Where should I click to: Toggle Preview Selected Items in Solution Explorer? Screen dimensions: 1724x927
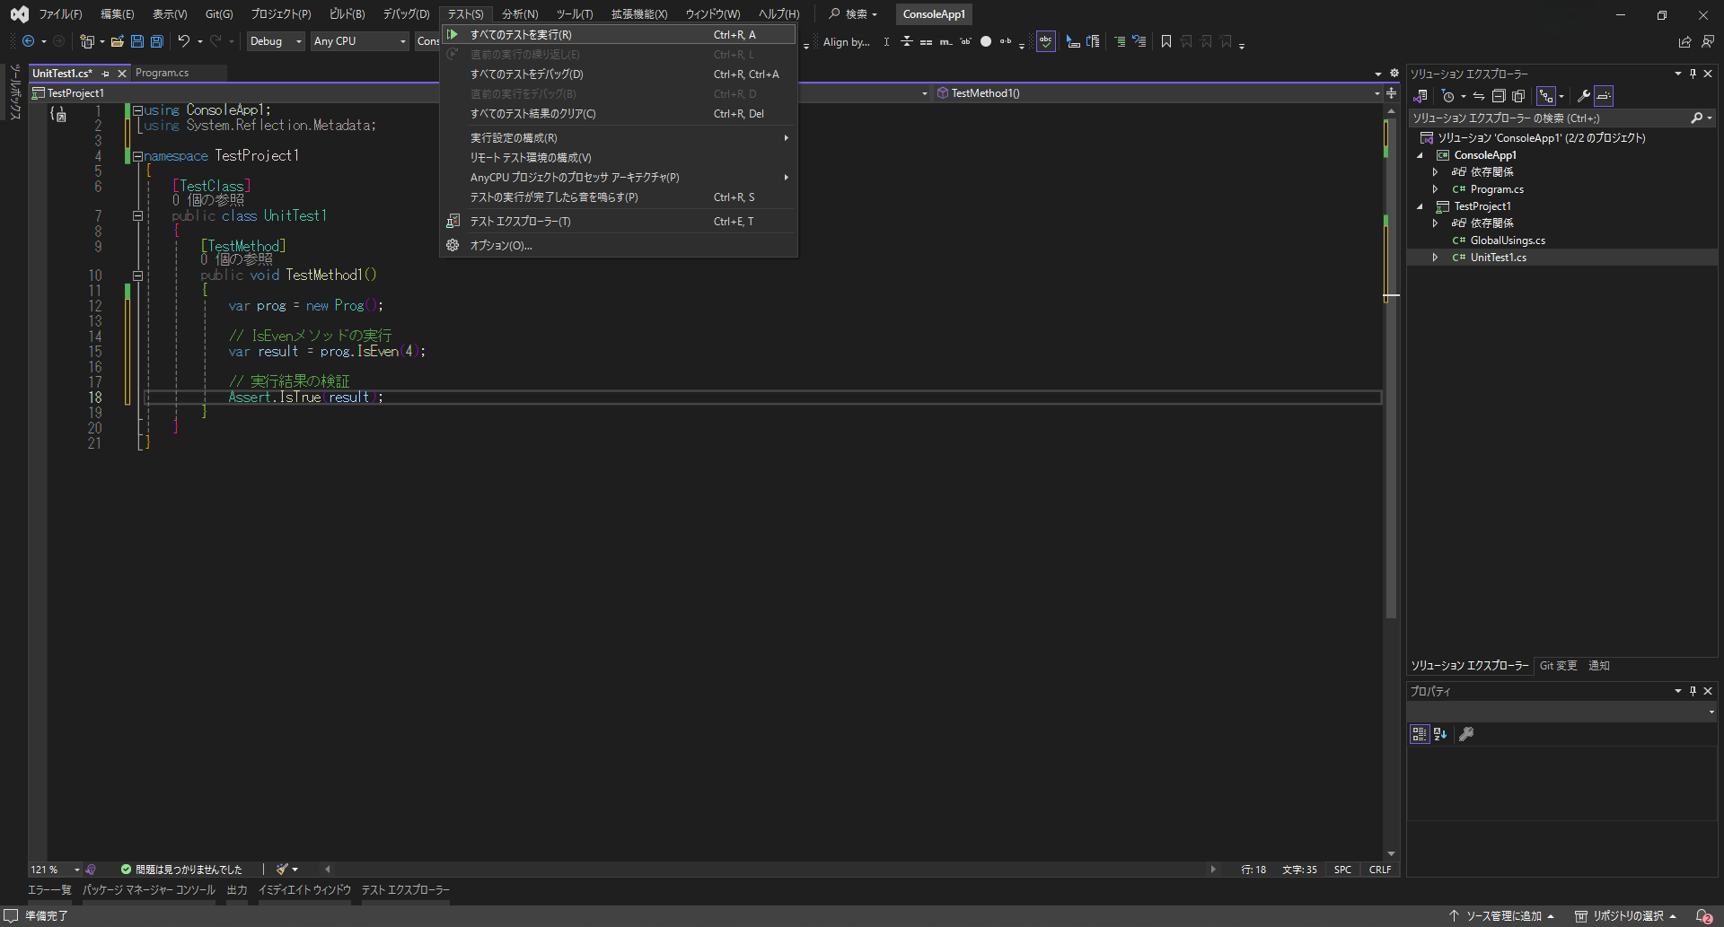(x=1605, y=96)
